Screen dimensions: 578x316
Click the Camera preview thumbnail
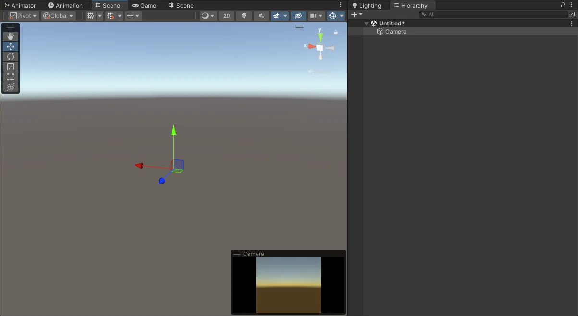pos(289,285)
